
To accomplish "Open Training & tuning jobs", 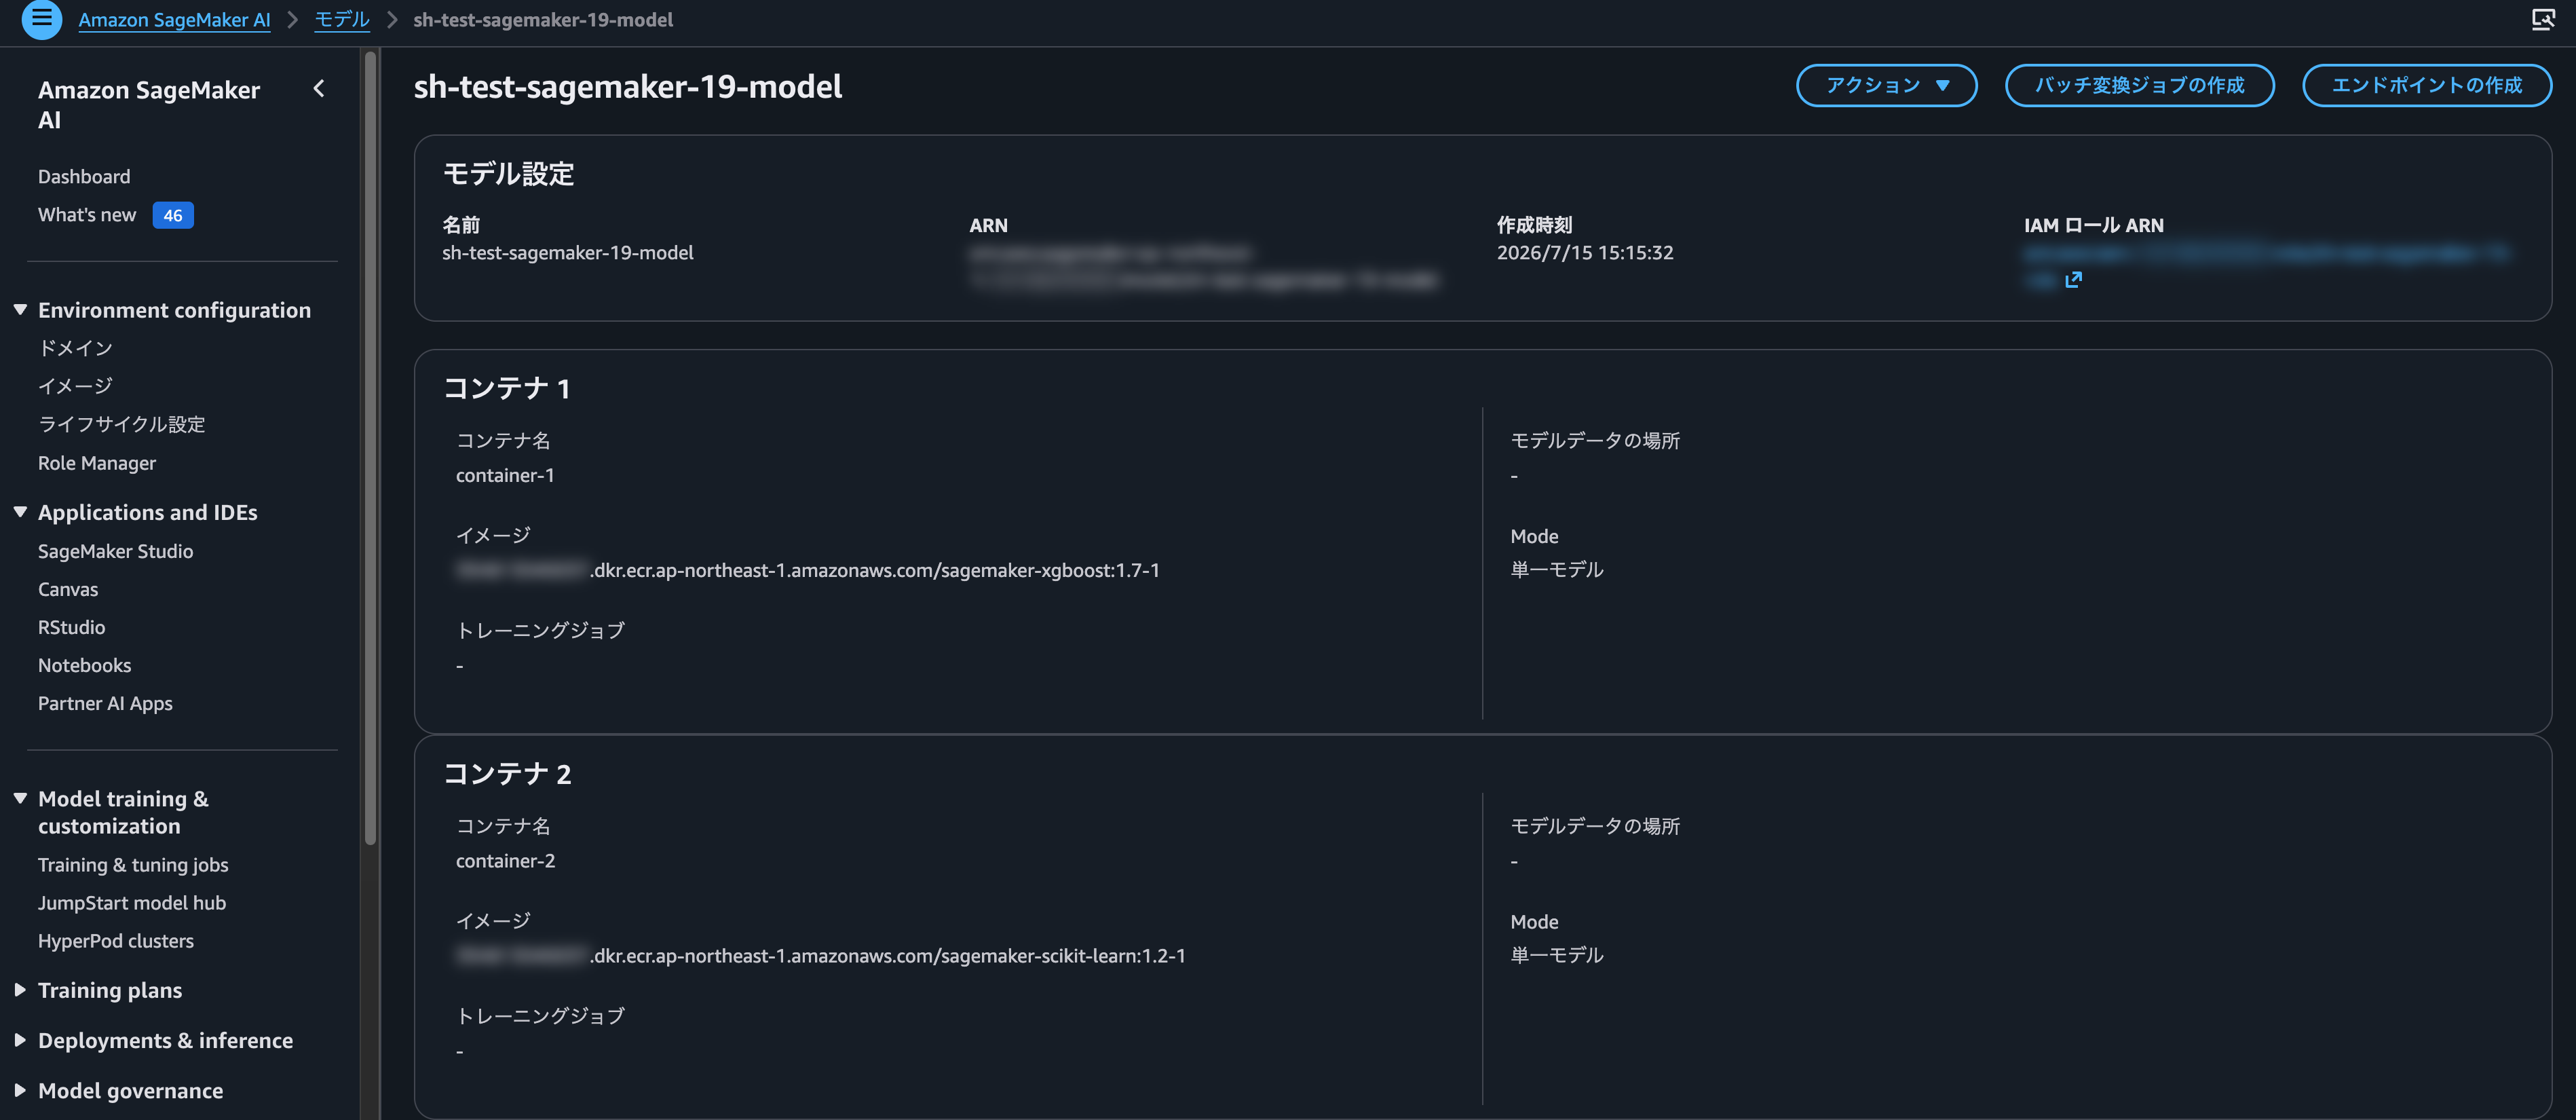I will click(x=133, y=865).
